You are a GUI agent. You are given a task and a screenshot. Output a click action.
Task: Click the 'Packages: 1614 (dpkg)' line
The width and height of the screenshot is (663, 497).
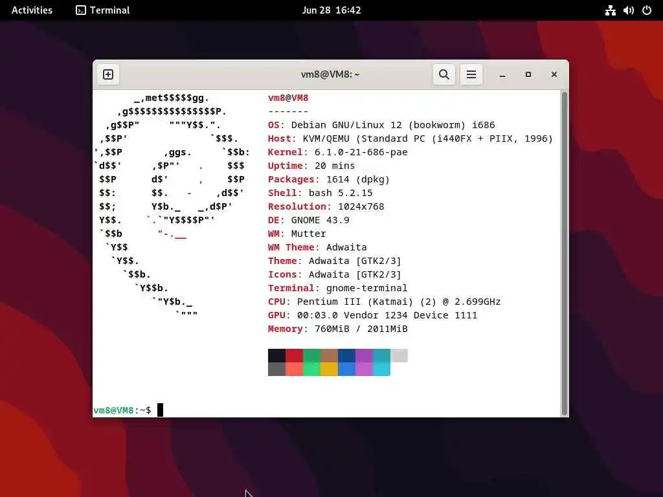[x=328, y=179]
